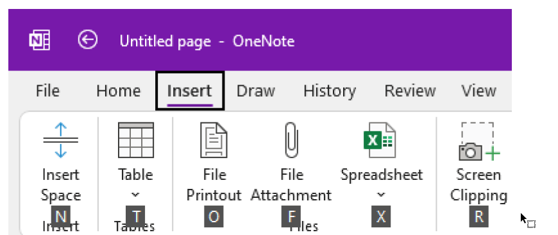
Task: Click the Excel Spreadsheet icon
Action: point(380,140)
